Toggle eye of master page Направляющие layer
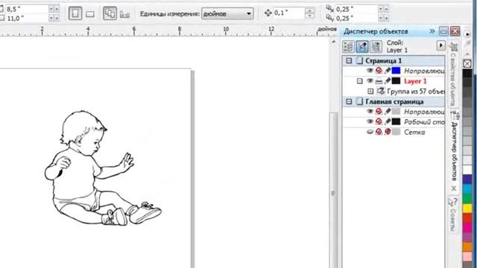 (x=370, y=112)
